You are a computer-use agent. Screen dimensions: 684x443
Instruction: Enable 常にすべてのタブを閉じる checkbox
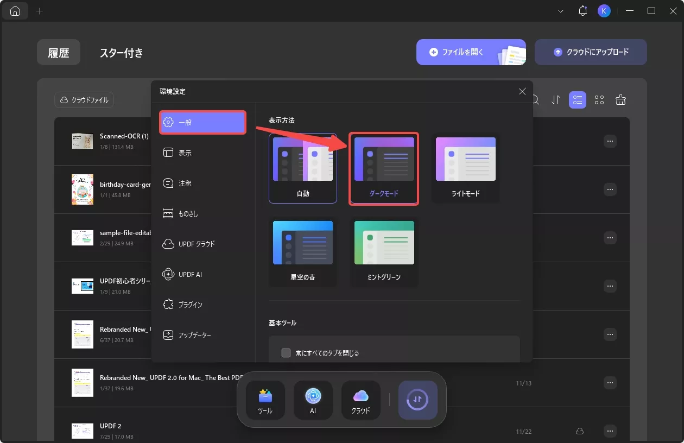click(x=286, y=353)
